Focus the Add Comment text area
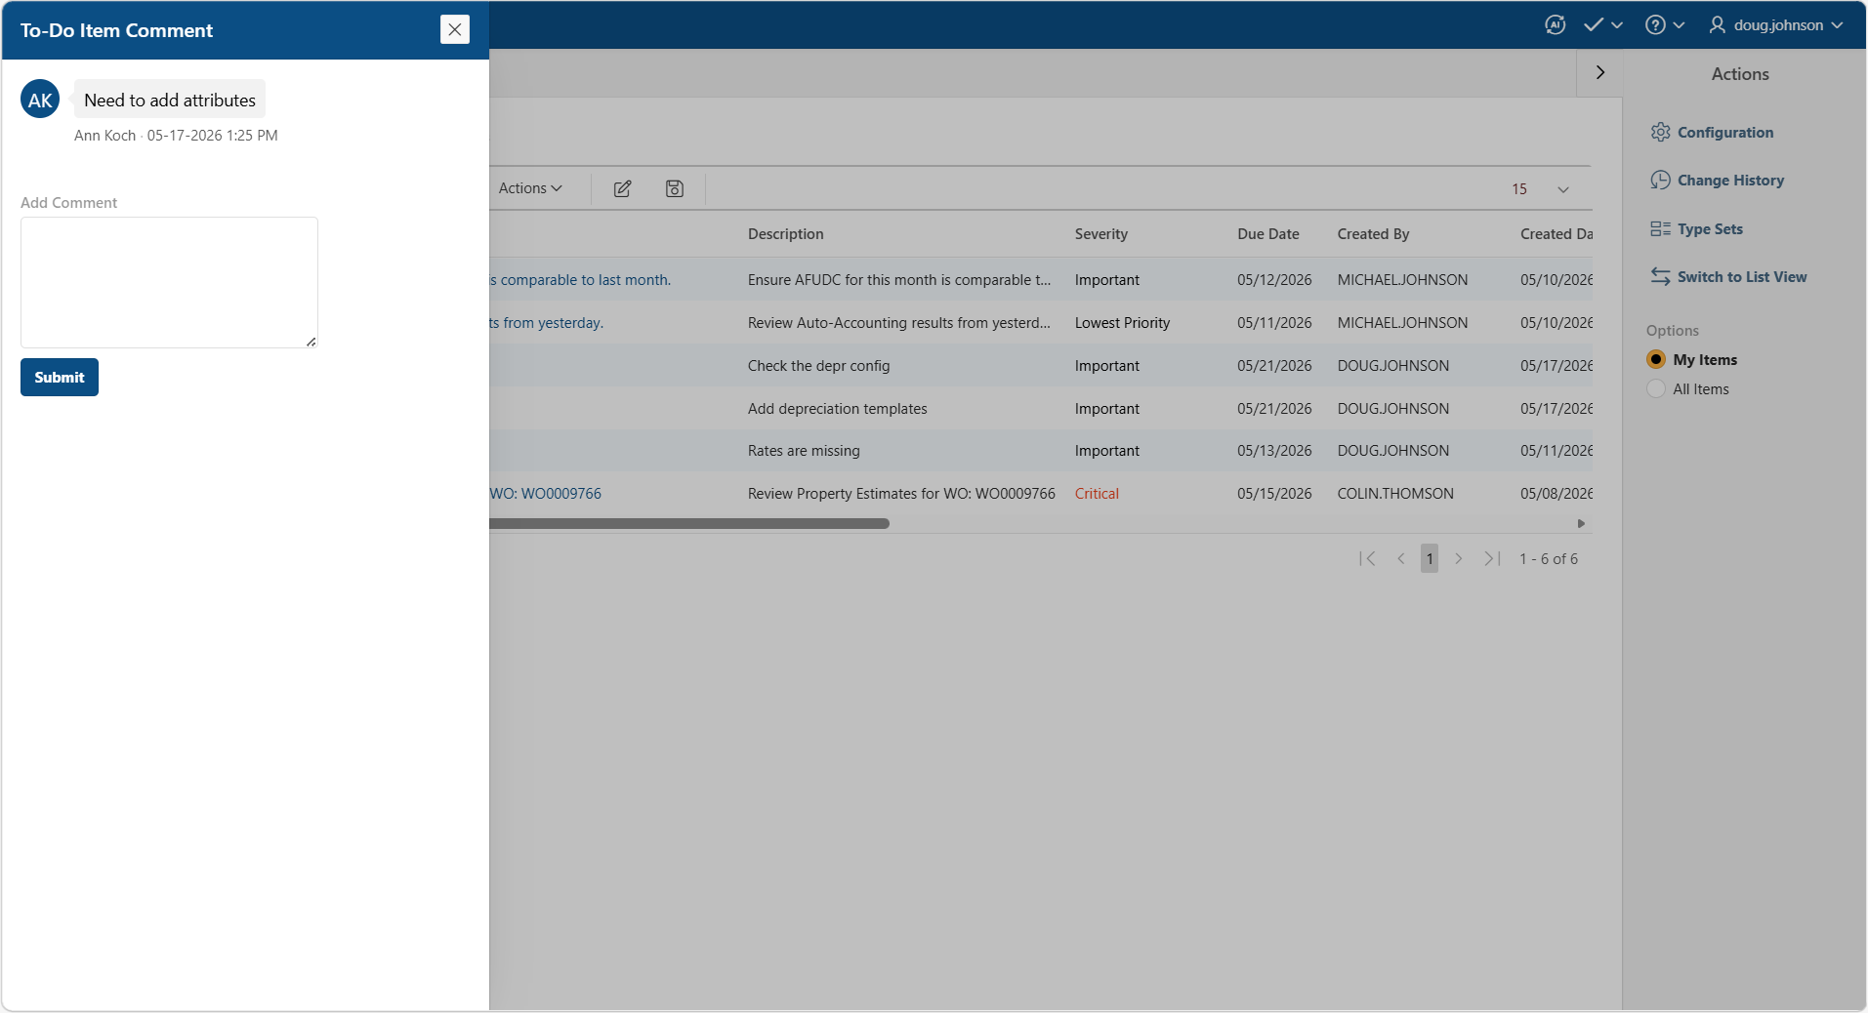Image resolution: width=1868 pixels, height=1013 pixels. [x=169, y=282]
